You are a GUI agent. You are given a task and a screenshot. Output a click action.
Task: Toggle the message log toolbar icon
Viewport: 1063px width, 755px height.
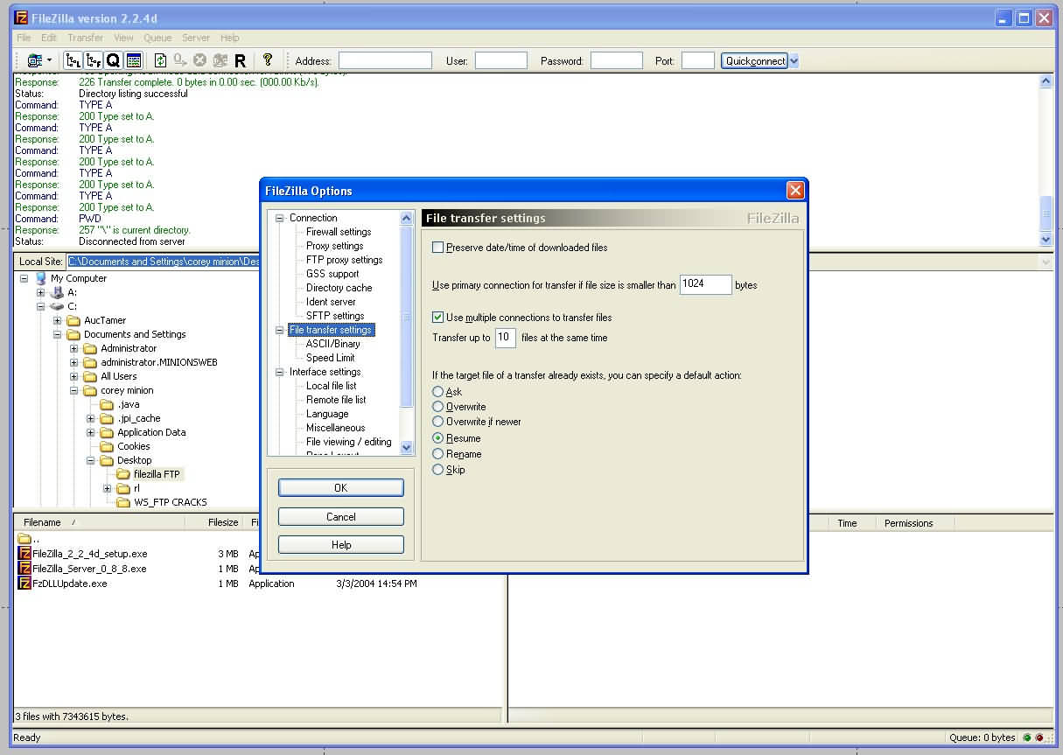[x=134, y=60]
